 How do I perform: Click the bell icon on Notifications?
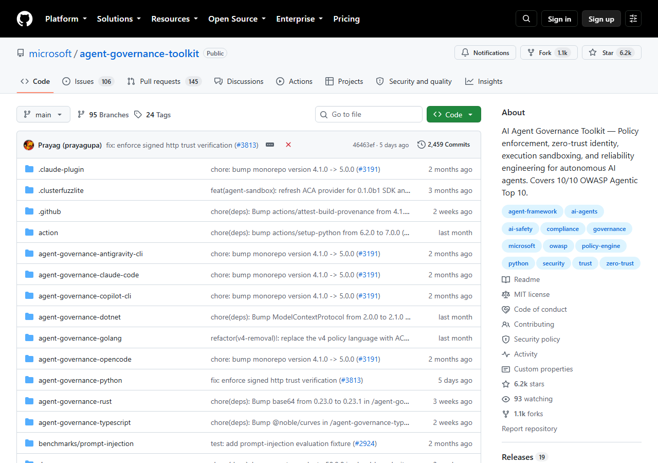(x=465, y=52)
